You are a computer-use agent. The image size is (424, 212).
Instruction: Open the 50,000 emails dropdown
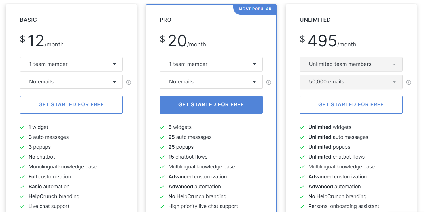351,82
